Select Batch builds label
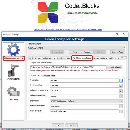The width and height of the screenshot is (130, 130). (x=13, y=100)
